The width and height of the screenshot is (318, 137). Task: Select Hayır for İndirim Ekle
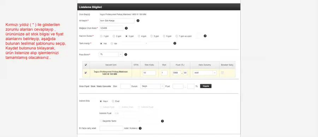pyautogui.click(x=101, y=101)
